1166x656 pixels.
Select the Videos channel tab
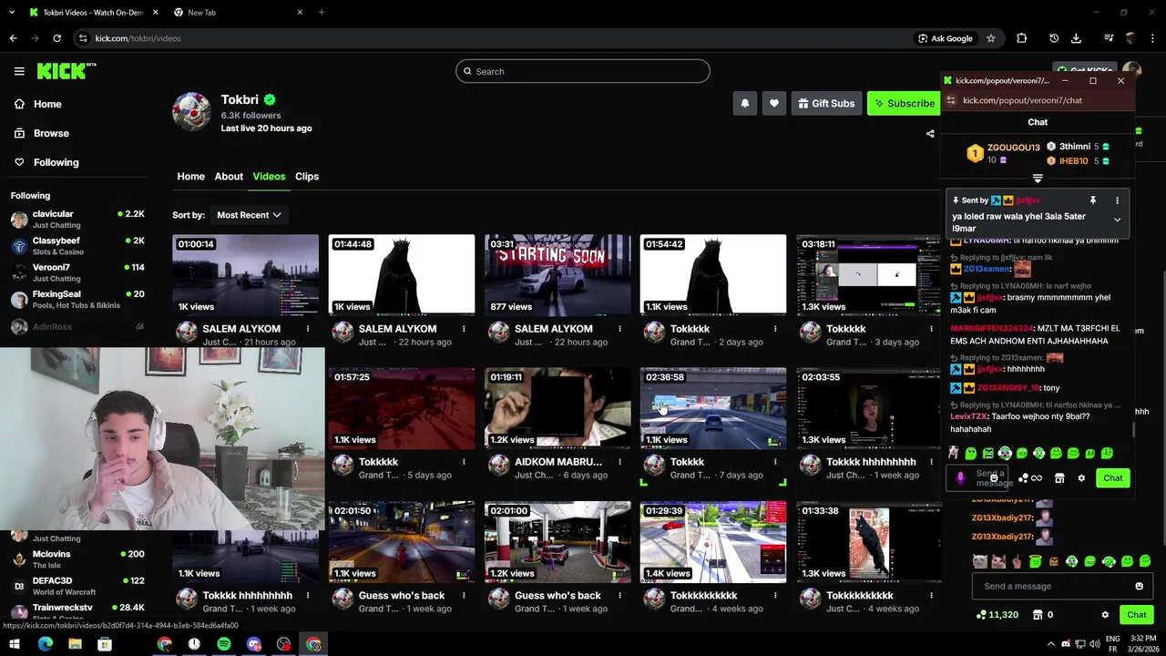tap(269, 177)
